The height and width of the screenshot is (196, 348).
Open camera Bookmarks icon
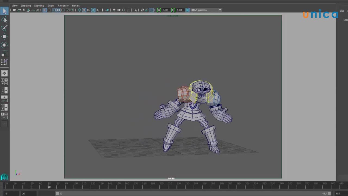pyautogui.click(x=24, y=10)
